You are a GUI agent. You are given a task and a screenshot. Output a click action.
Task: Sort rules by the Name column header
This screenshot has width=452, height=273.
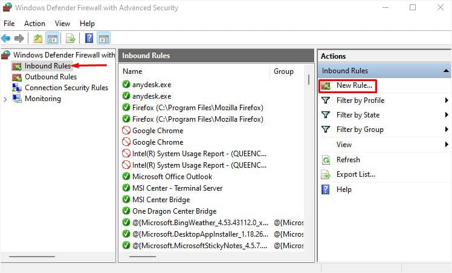click(193, 71)
